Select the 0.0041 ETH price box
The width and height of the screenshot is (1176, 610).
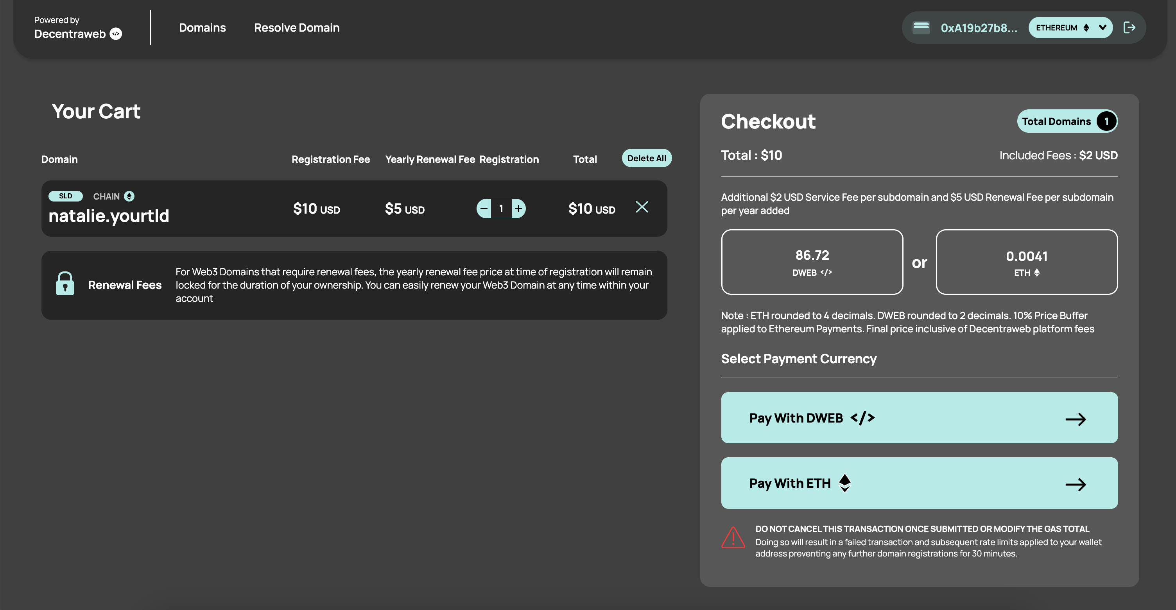click(x=1026, y=262)
